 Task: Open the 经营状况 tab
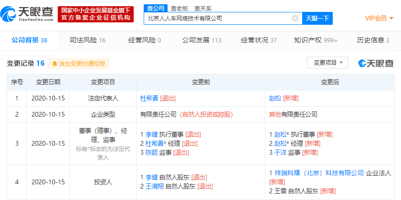coord(259,40)
